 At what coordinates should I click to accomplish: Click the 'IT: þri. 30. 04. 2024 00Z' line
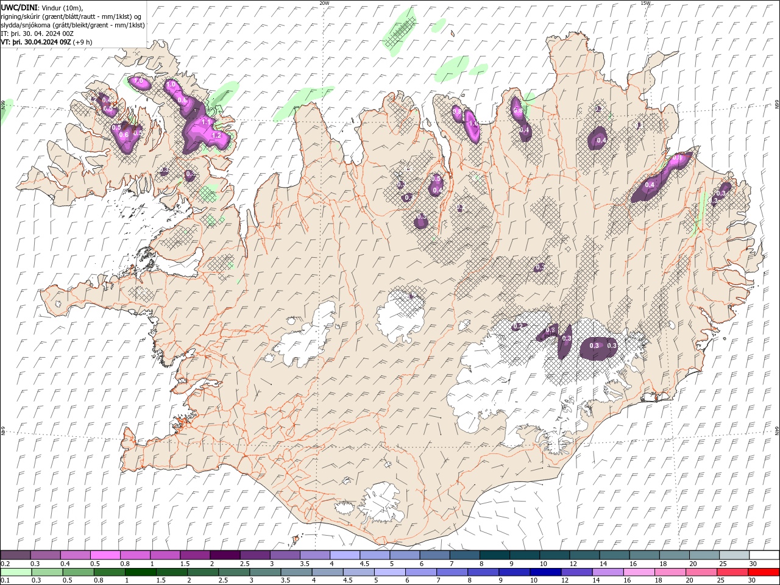click(x=37, y=34)
